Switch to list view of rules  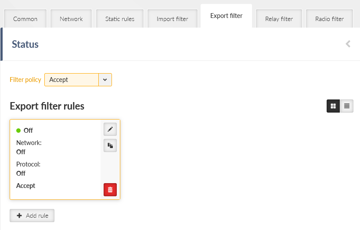347,106
